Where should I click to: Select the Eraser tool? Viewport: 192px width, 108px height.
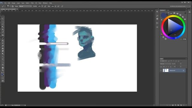click(x=3, y=46)
